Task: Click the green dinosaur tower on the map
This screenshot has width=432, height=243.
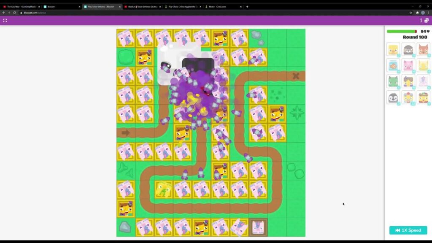Action: pyautogui.click(x=164, y=189)
